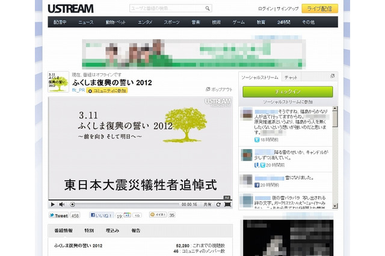Switch to the 報告 tab
Screen dimensions: 385x256
click(x=136, y=231)
